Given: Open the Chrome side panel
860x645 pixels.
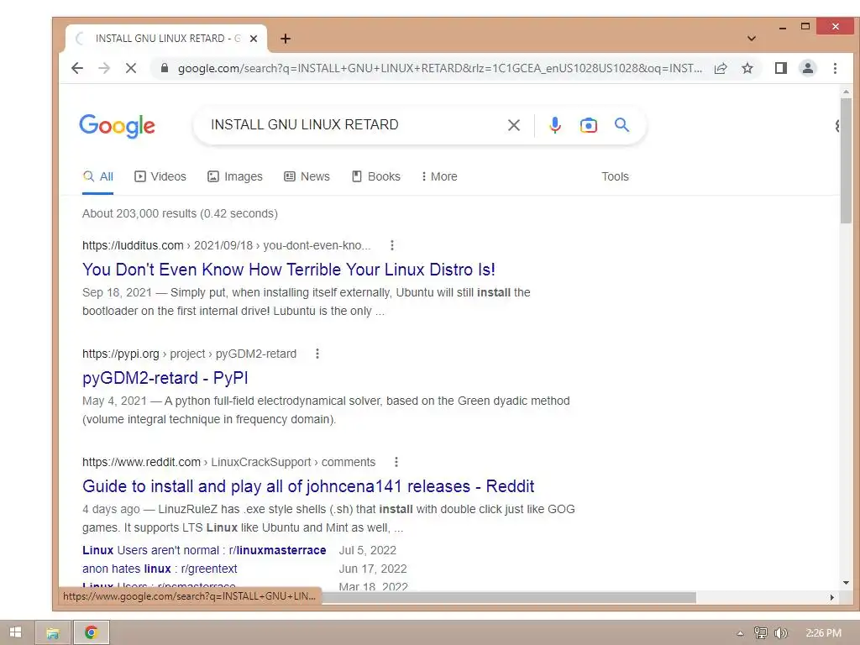Looking at the screenshot, I should click(x=780, y=68).
